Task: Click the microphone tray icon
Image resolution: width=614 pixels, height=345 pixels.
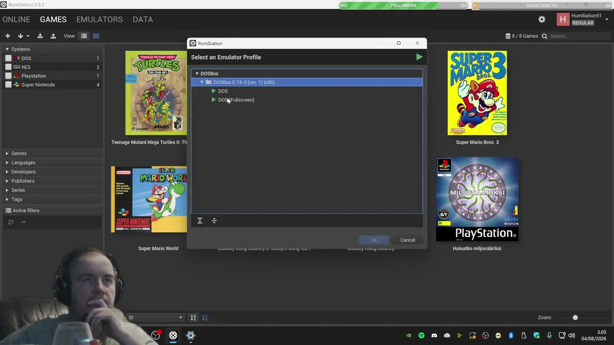Action: point(549,335)
